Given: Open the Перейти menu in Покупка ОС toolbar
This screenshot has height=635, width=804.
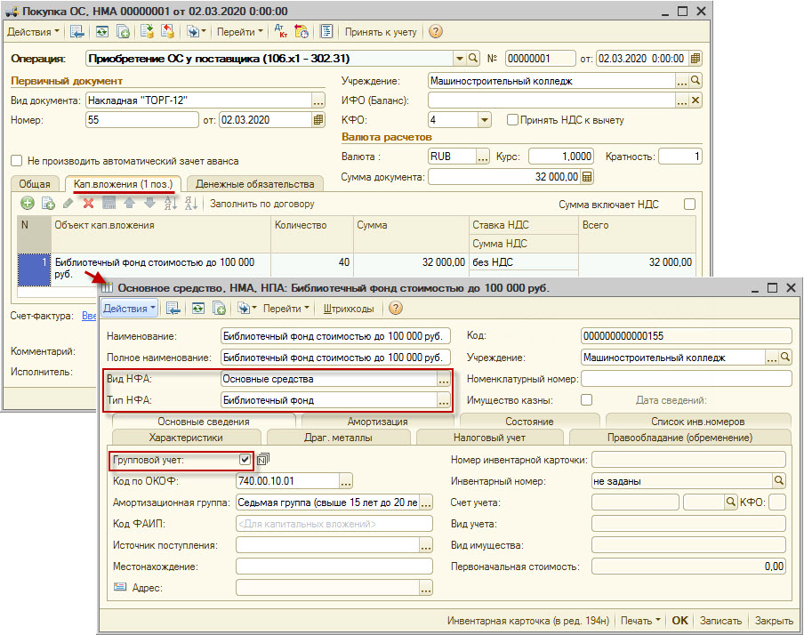Looking at the screenshot, I should pyautogui.click(x=239, y=32).
